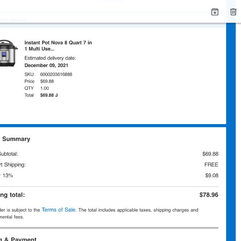
Task: Click the $9.08 tax amount
Action: click(212, 176)
